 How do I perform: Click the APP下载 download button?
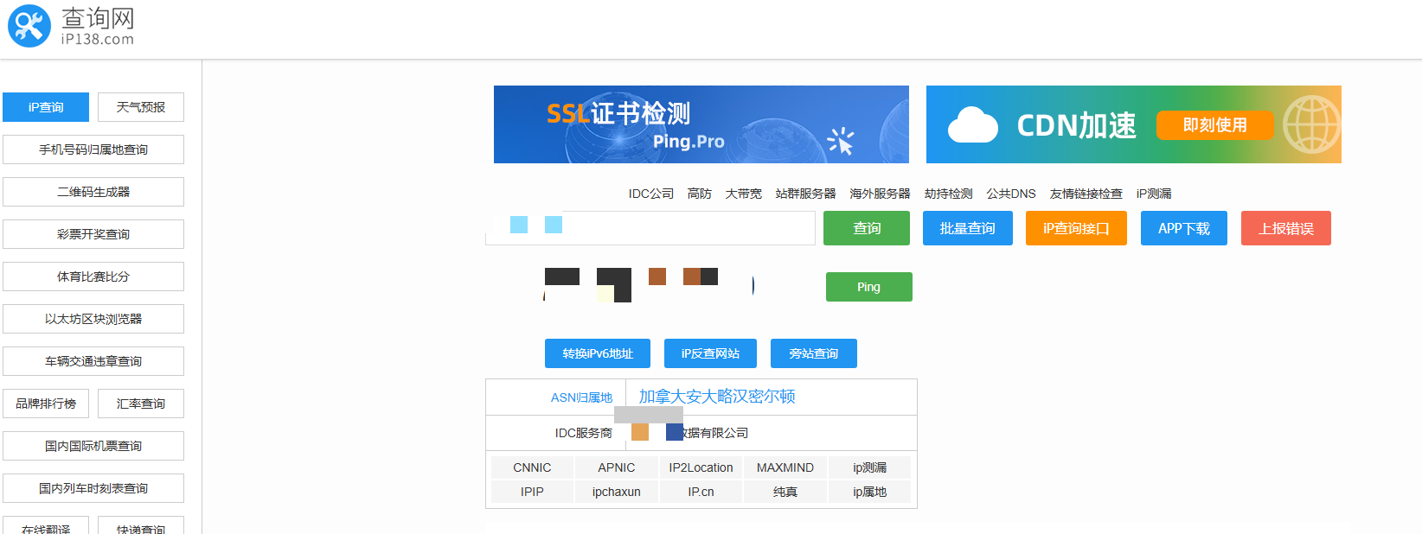1183,228
